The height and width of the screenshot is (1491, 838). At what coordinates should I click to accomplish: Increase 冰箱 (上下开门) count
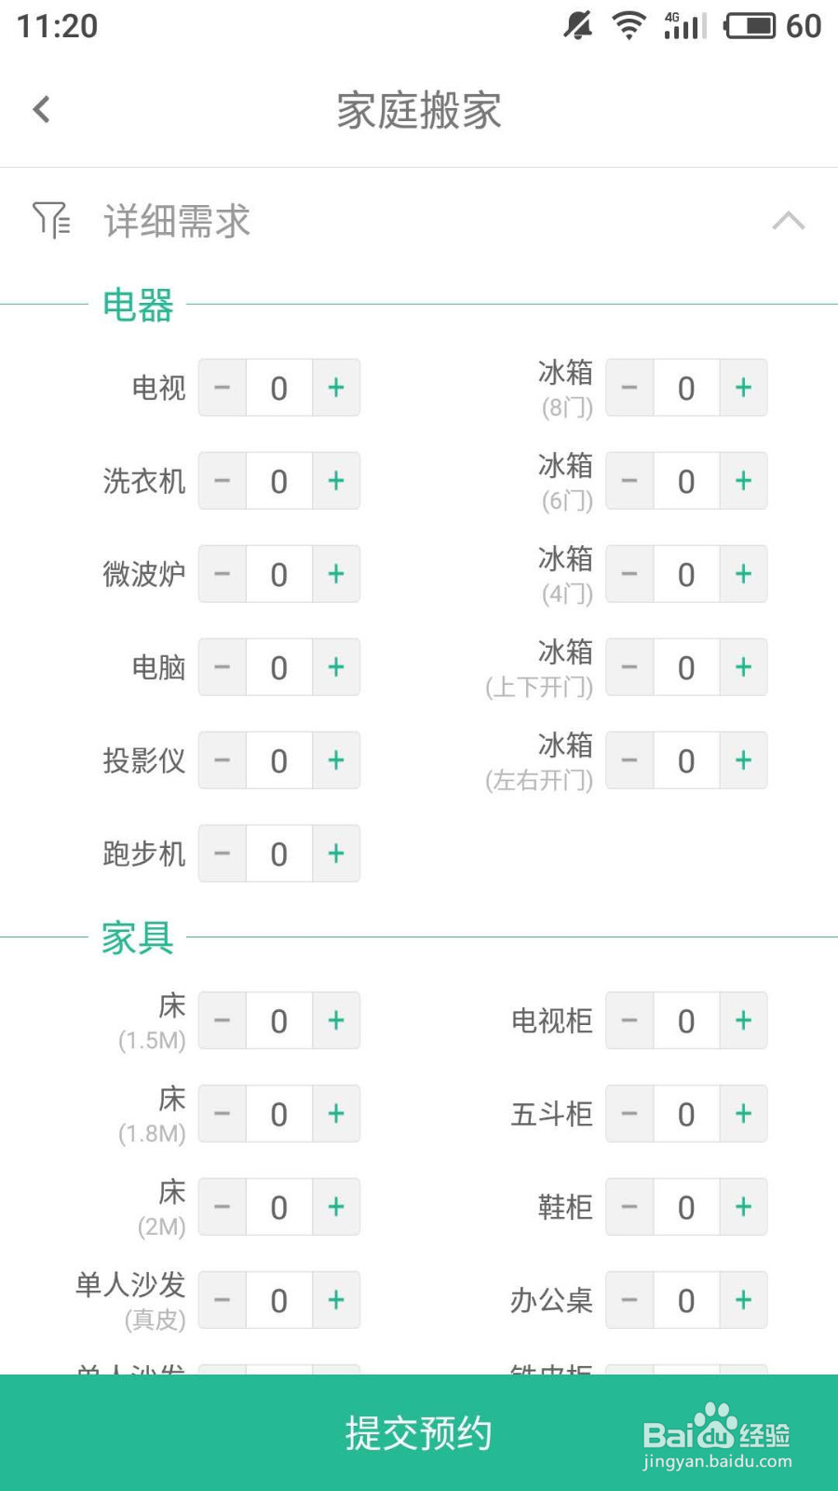(x=743, y=667)
